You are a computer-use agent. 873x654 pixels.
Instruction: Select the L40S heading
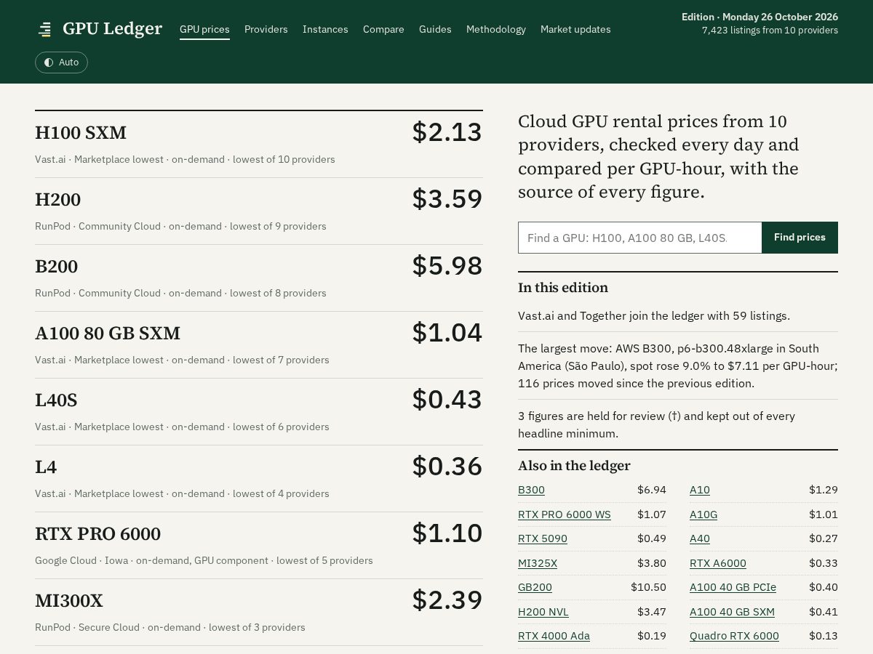click(x=56, y=400)
